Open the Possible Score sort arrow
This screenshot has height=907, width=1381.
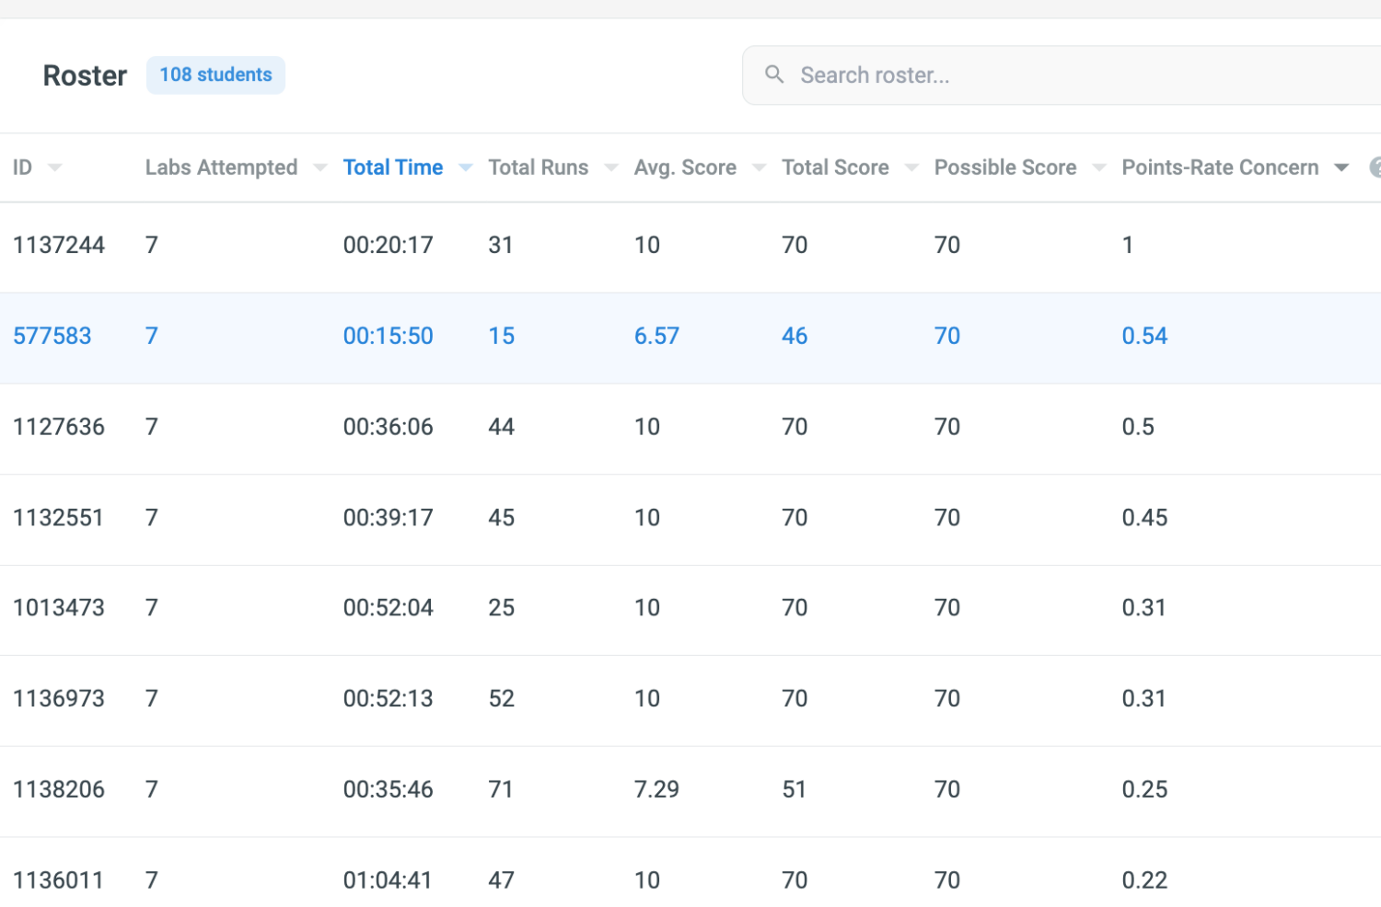click(x=1099, y=167)
